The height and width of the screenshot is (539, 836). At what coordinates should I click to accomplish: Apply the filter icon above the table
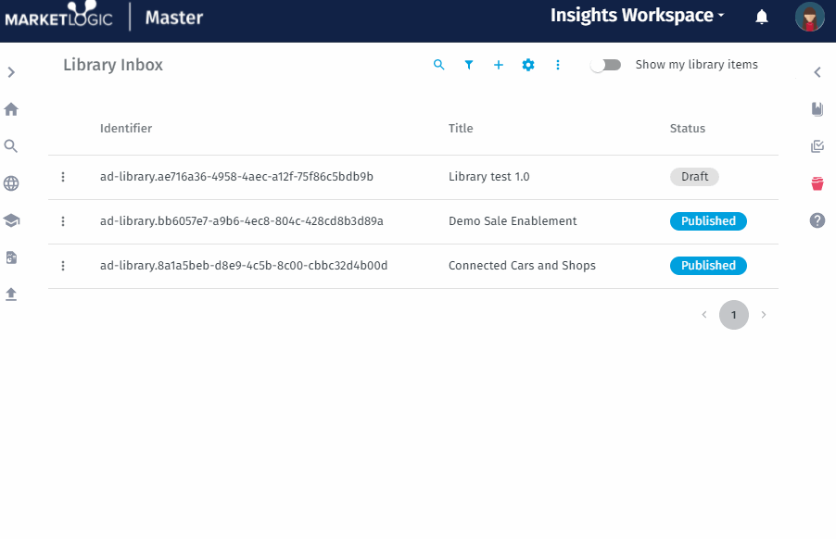click(468, 65)
